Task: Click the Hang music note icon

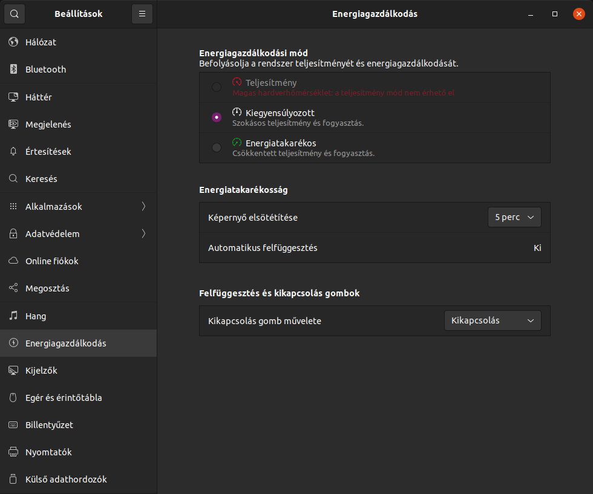Action: pyautogui.click(x=13, y=316)
